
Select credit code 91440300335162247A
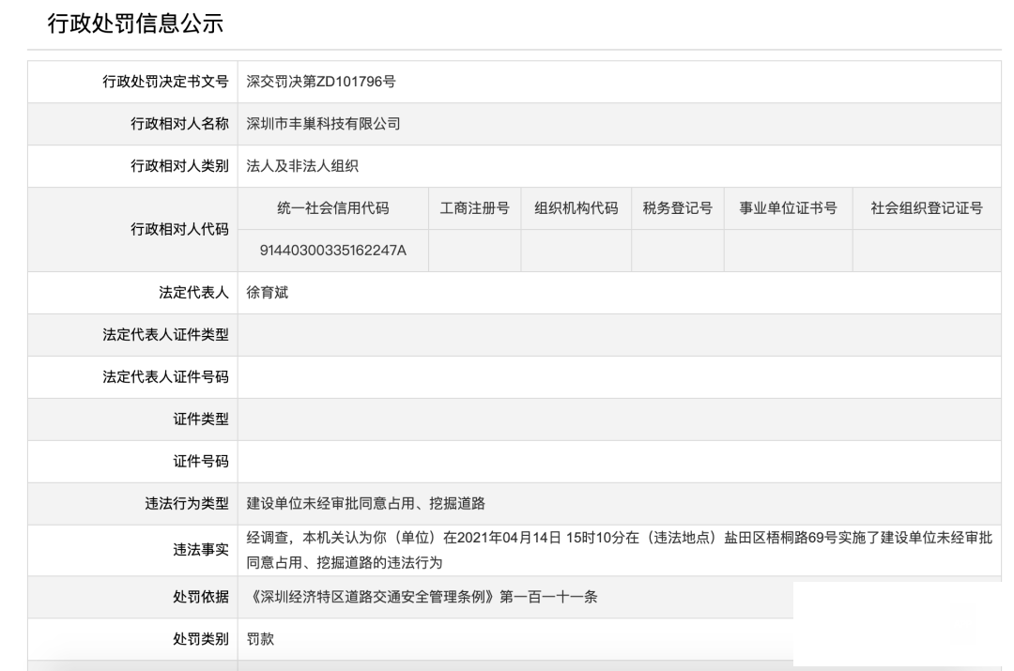[x=333, y=251]
